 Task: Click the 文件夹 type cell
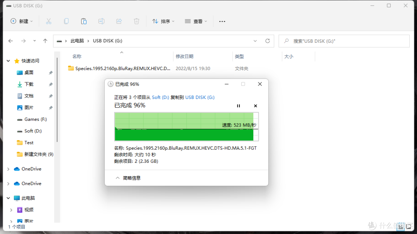coord(241,69)
